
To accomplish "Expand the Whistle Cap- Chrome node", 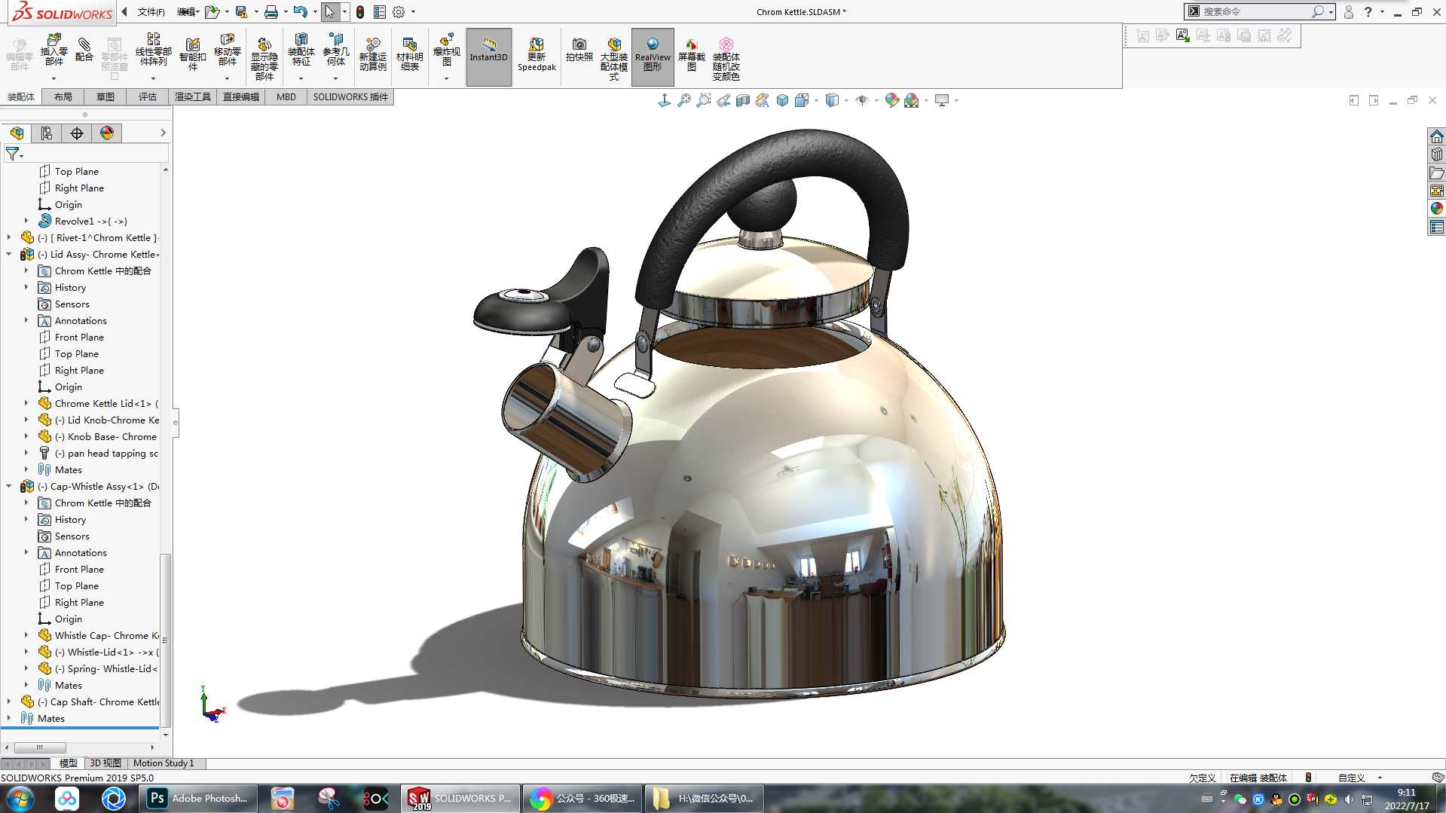I will point(26,635).
